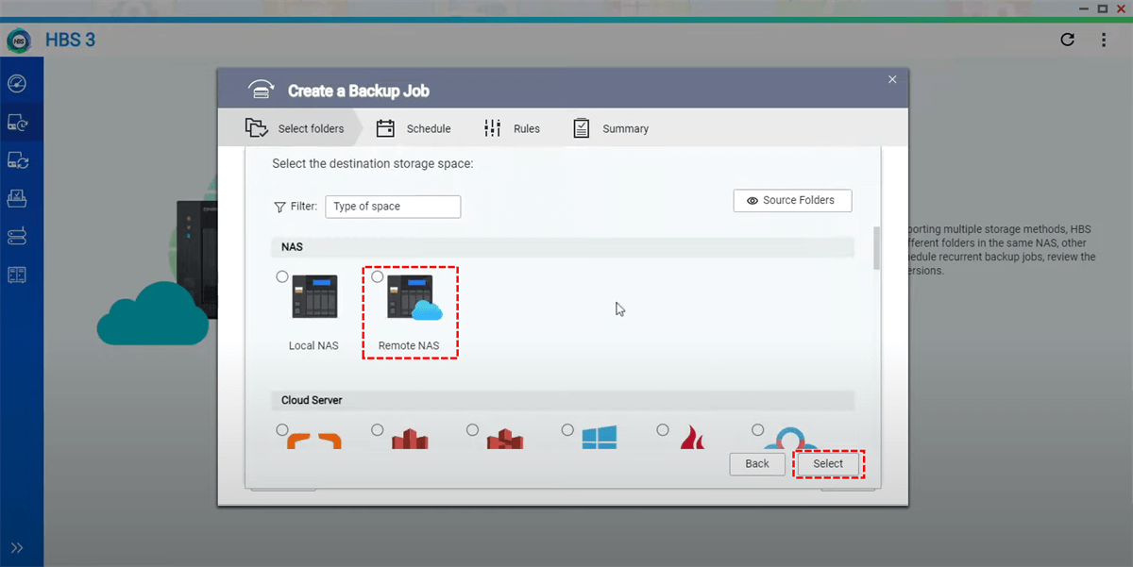1133x567 pixels.
Task: Close the Create a Backup Job dialog
Action: (892, 80)
